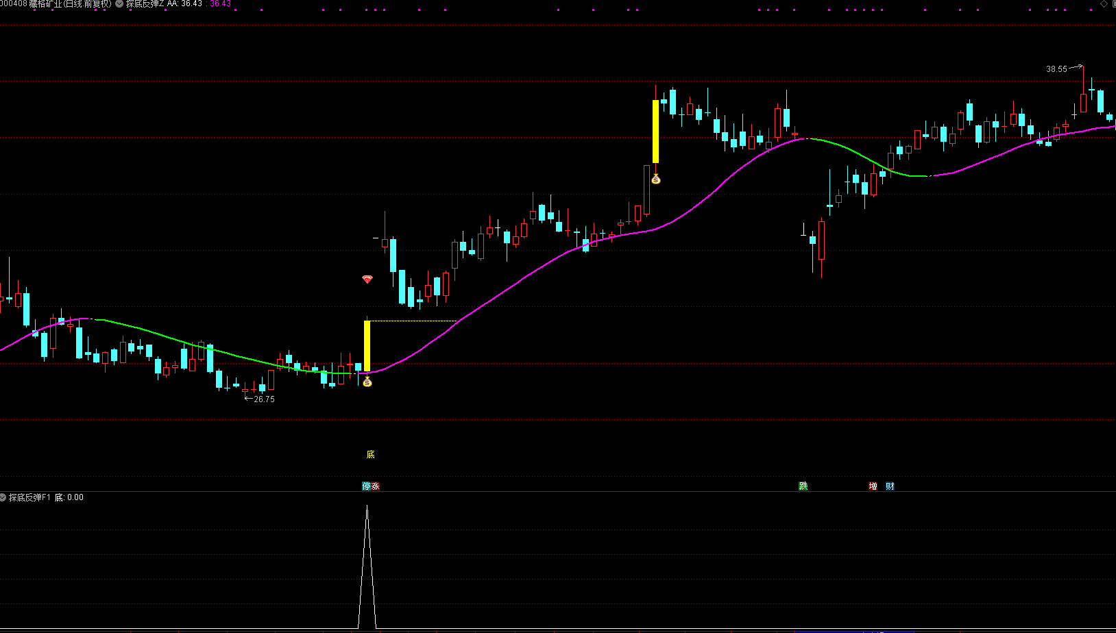Expand the 探底反弹F1 sub-panel menu arrow
Viewport: 1116px width, 633px height.
[x=3, y=497]
